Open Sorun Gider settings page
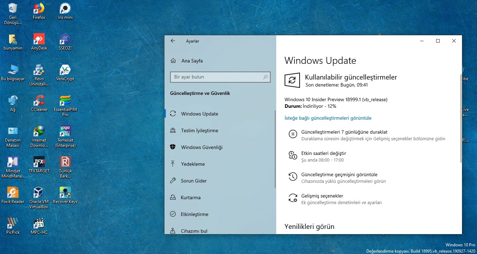Viewport: 477px width, 254px height. (220, 181)
